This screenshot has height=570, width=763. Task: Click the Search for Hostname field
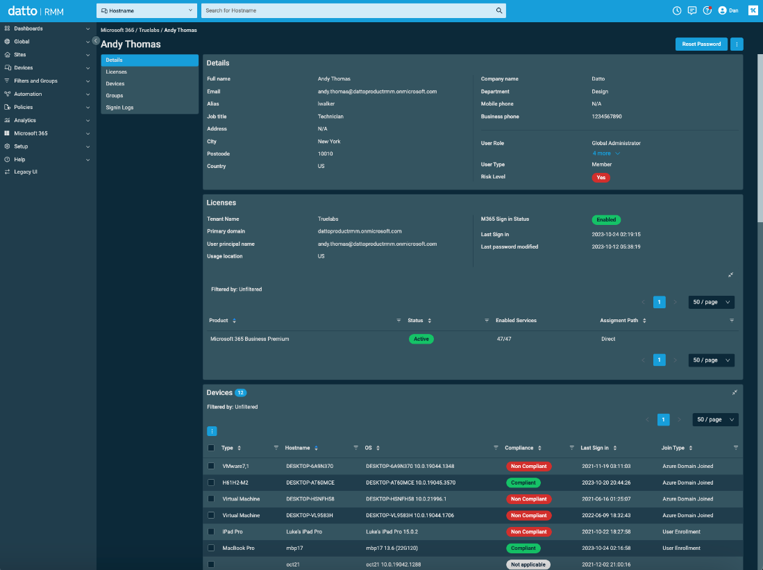pyautogui.click(x=349, y=10)
